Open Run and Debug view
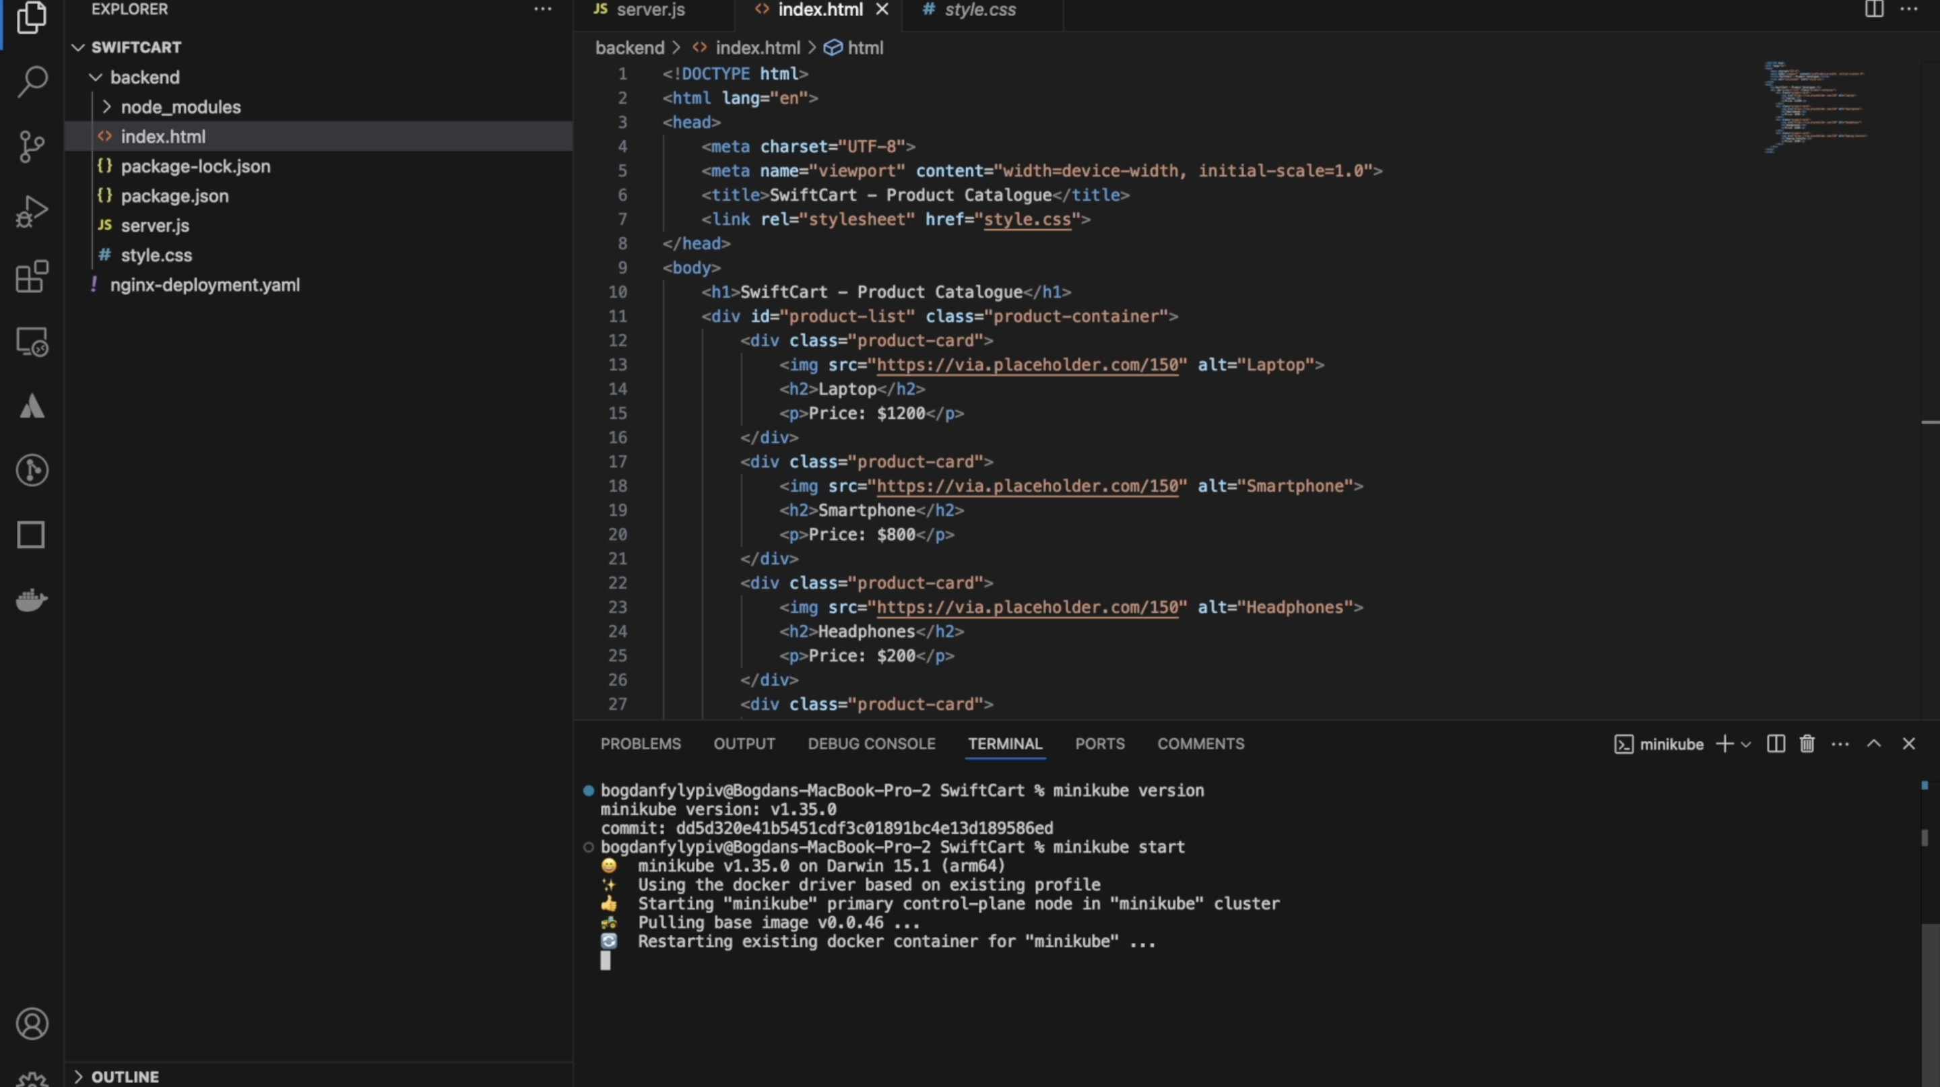The width and height of the screenshot is (1940, 1087). pos(32,211)
